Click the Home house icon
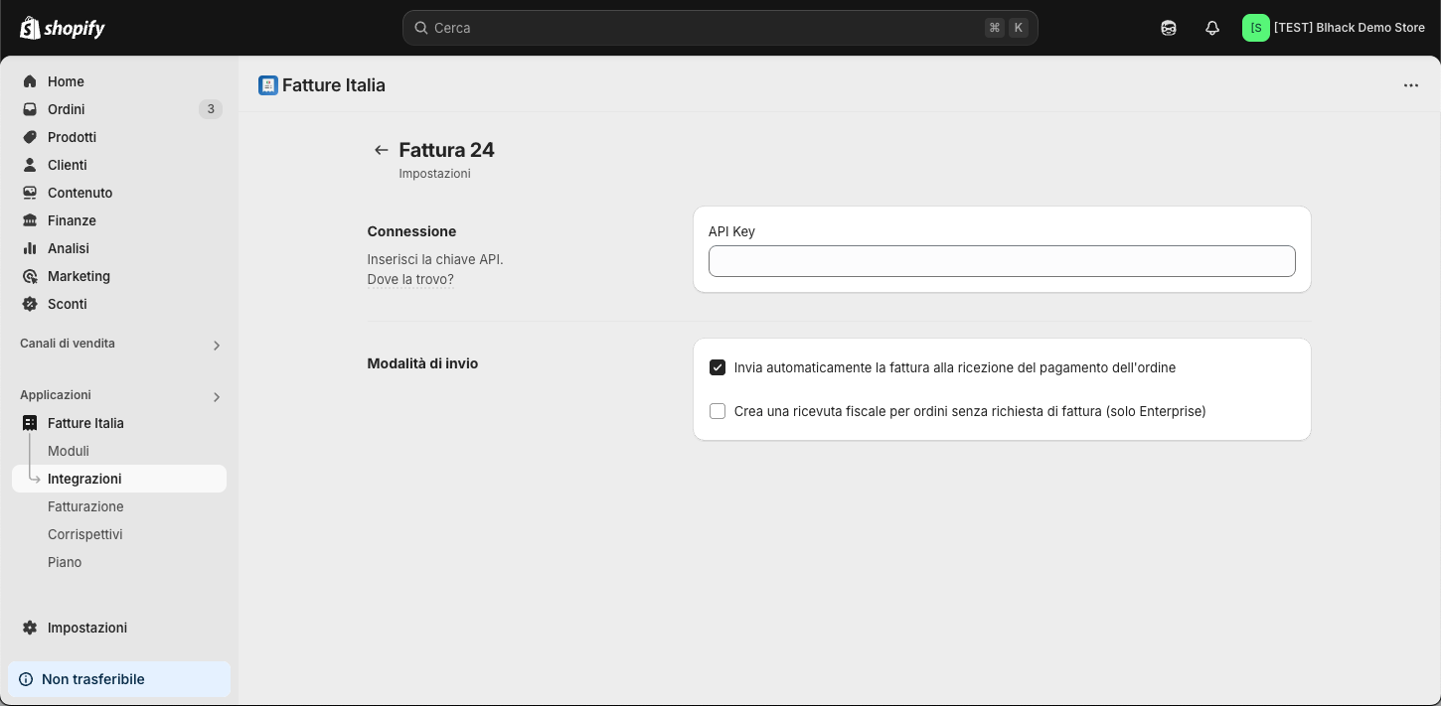 point(30,81)
